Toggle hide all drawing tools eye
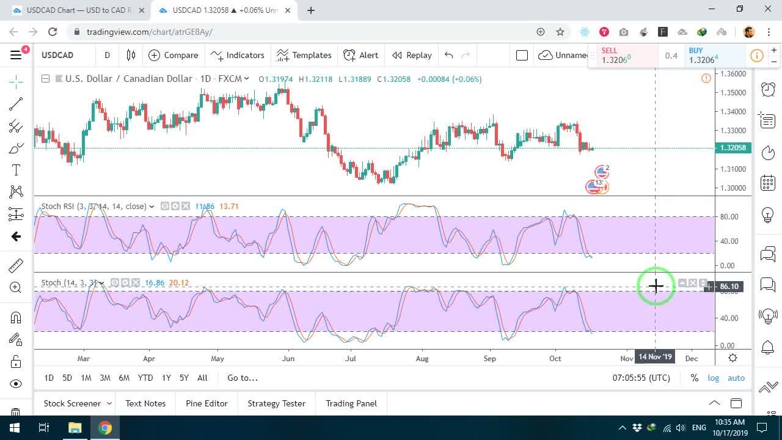782x440 pixels. pyautogui.click(x=16, y=384)
